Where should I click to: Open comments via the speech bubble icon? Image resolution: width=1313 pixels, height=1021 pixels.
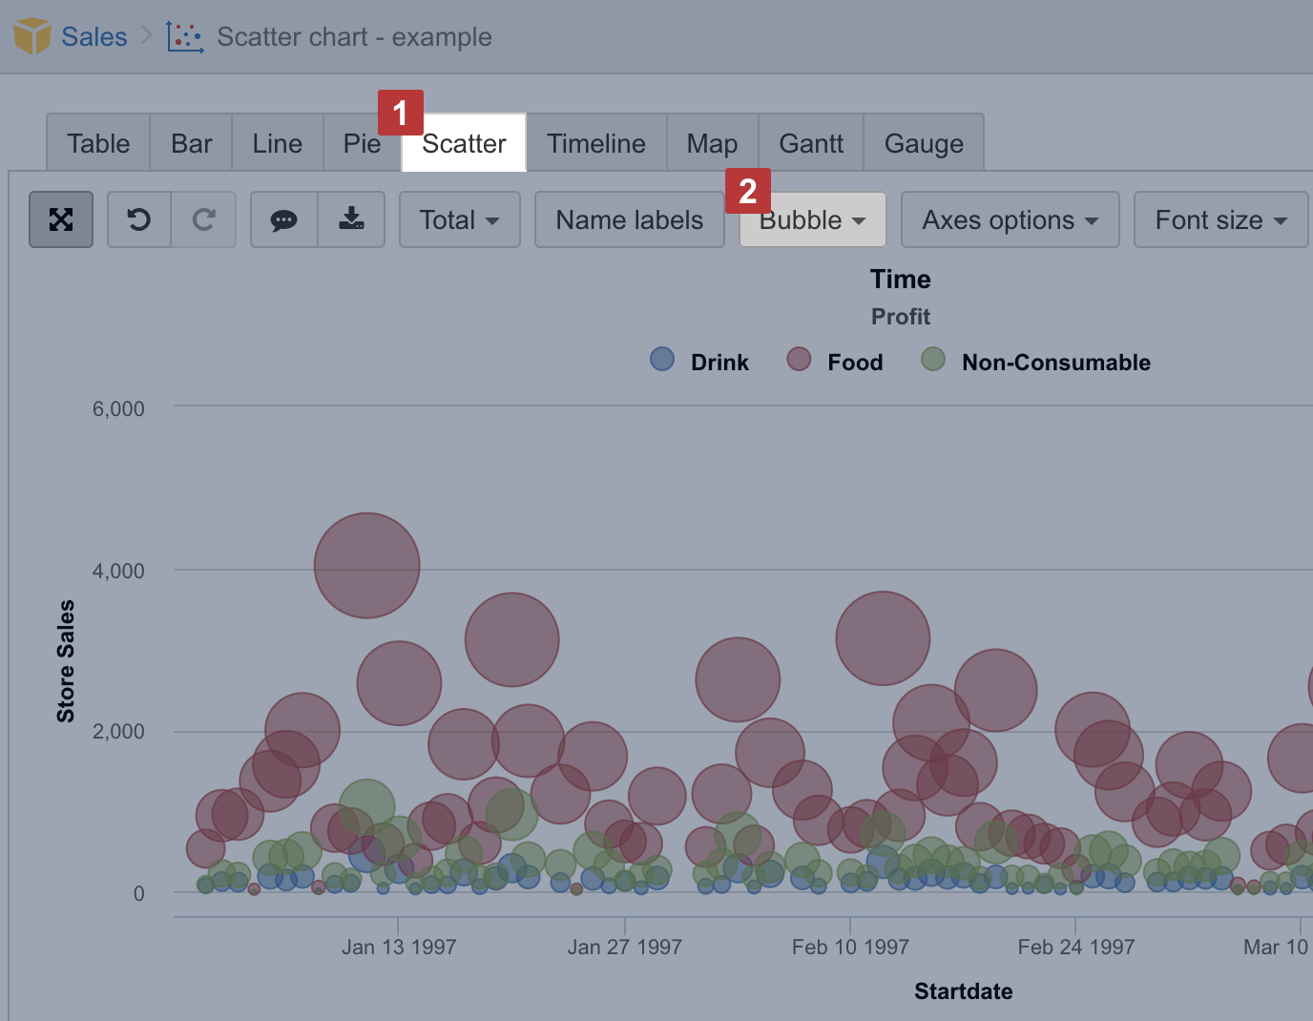[283, 219]
